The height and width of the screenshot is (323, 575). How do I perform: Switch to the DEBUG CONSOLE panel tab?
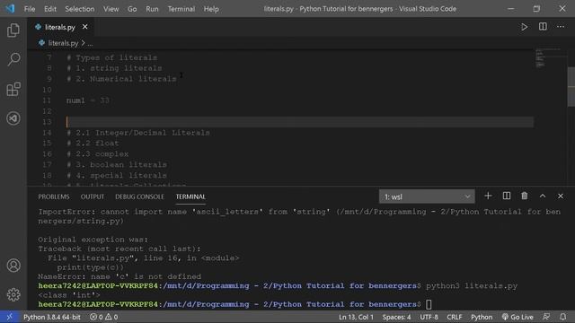coord(140,196)
